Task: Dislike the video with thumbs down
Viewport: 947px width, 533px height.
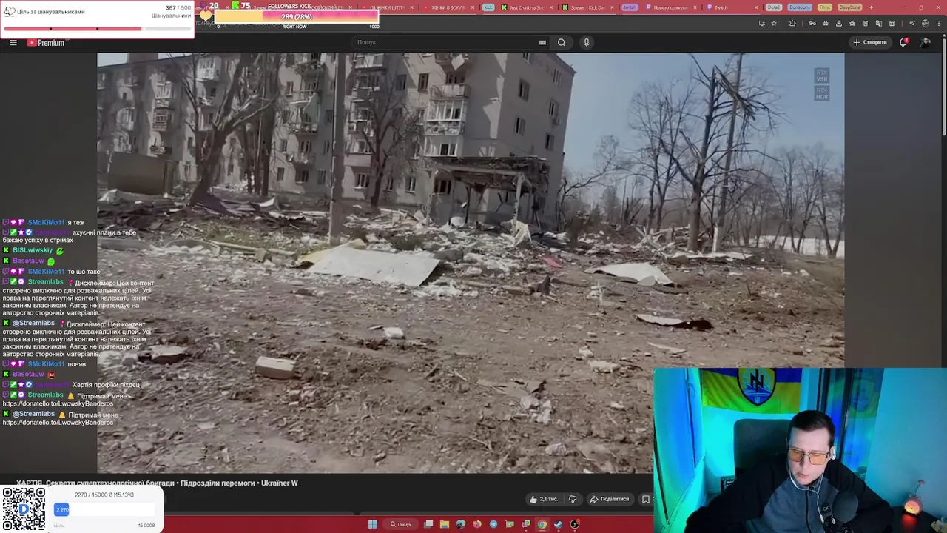Action: coord(573,499)
